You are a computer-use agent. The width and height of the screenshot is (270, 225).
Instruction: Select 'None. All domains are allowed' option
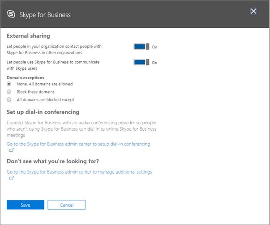(9, 84)
